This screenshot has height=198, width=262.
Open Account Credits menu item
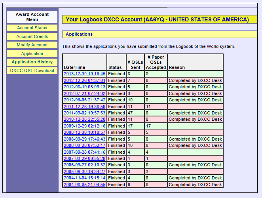pyautogui.click(x=32, y=36)
